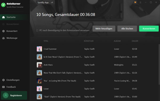
Task: Click the Einstellungen gear icon
Action: pyautogui.click(x=3, y=80)
